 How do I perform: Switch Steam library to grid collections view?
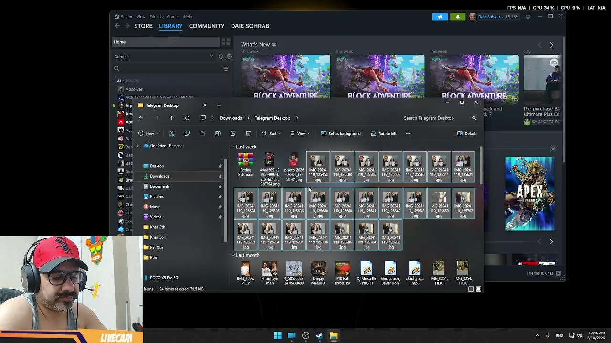click(x=226, y=42)
